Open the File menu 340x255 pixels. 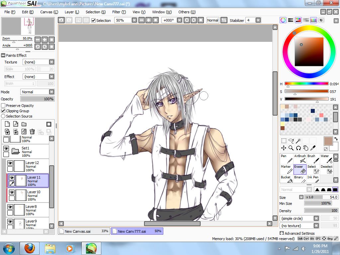tap(10, 12)
